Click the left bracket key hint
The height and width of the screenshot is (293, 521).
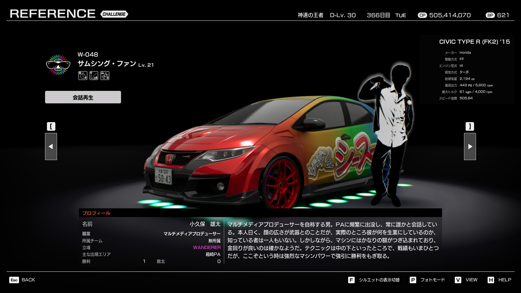point(51,126)
